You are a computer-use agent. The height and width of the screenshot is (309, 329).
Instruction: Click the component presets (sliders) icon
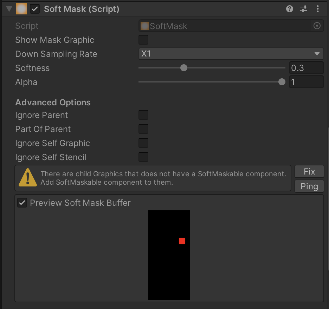pyautogui.click(x=303, y=9)
